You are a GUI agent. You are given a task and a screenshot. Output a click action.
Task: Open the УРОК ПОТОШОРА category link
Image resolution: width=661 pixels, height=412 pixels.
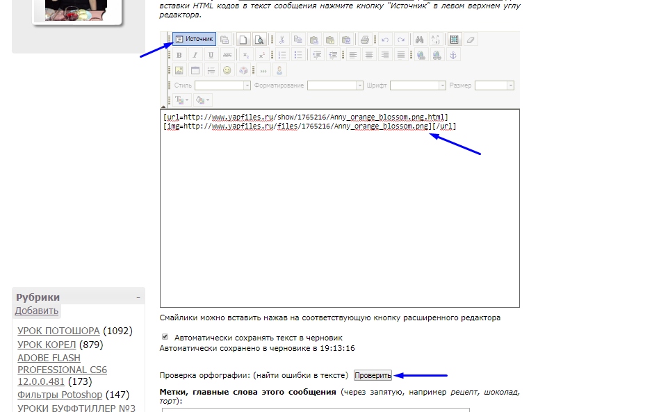pos(58,331)
